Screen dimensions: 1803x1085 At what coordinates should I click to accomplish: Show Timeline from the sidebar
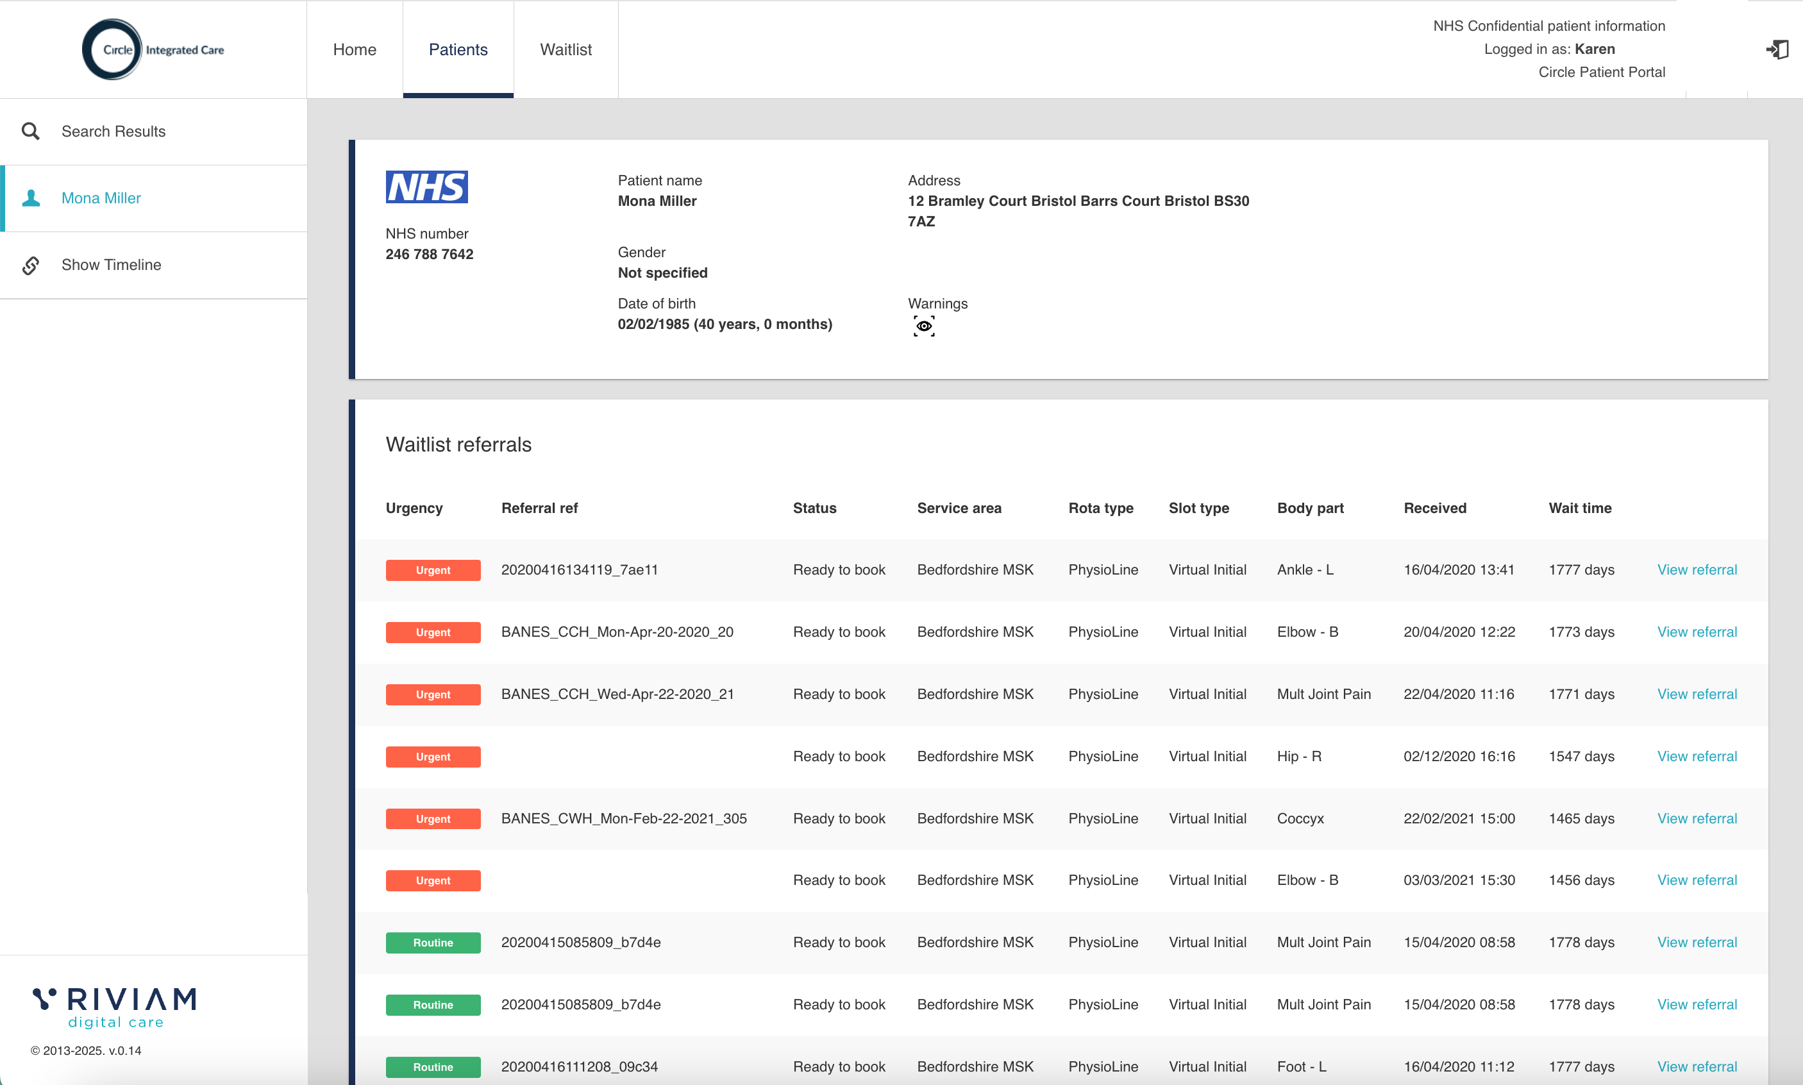[x=111, y=265]
